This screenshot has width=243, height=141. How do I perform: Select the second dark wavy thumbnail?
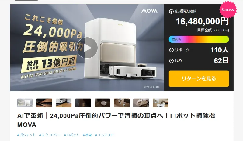click(x=44, y=103)
